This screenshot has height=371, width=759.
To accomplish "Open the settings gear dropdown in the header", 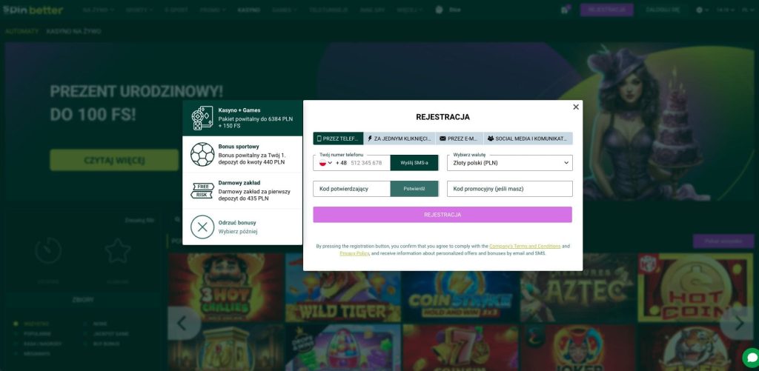I will (x=702, y=10).
